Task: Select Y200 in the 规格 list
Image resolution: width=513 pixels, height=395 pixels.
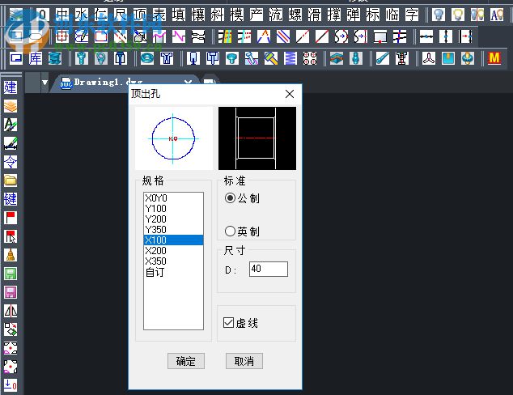Action: tap(173, 219)
